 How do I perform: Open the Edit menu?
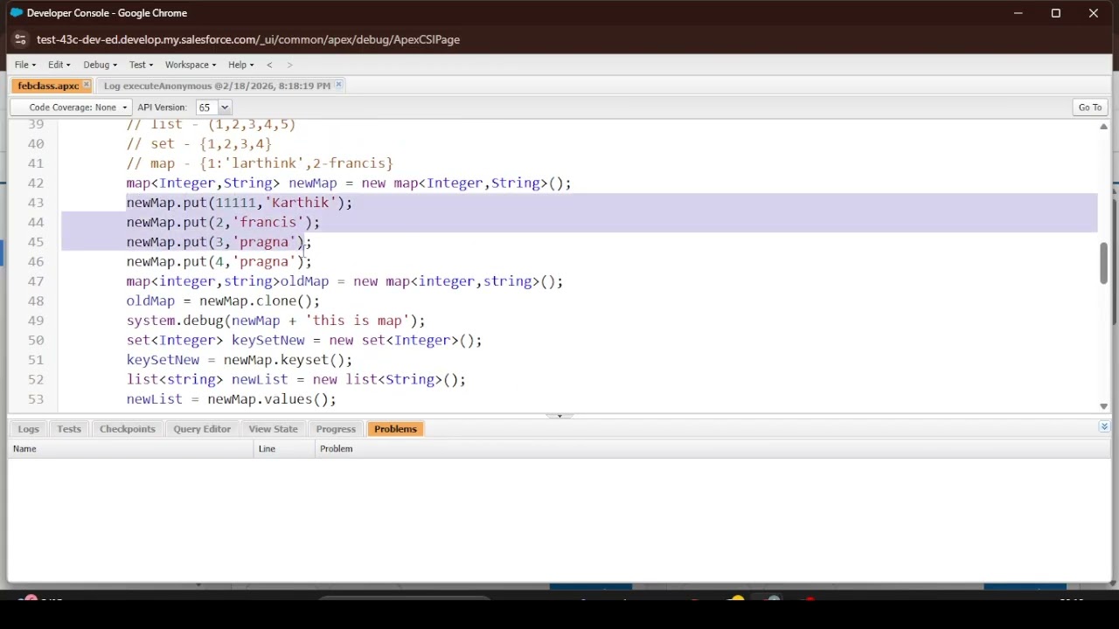pyautogui.click(x=59, y=65)
